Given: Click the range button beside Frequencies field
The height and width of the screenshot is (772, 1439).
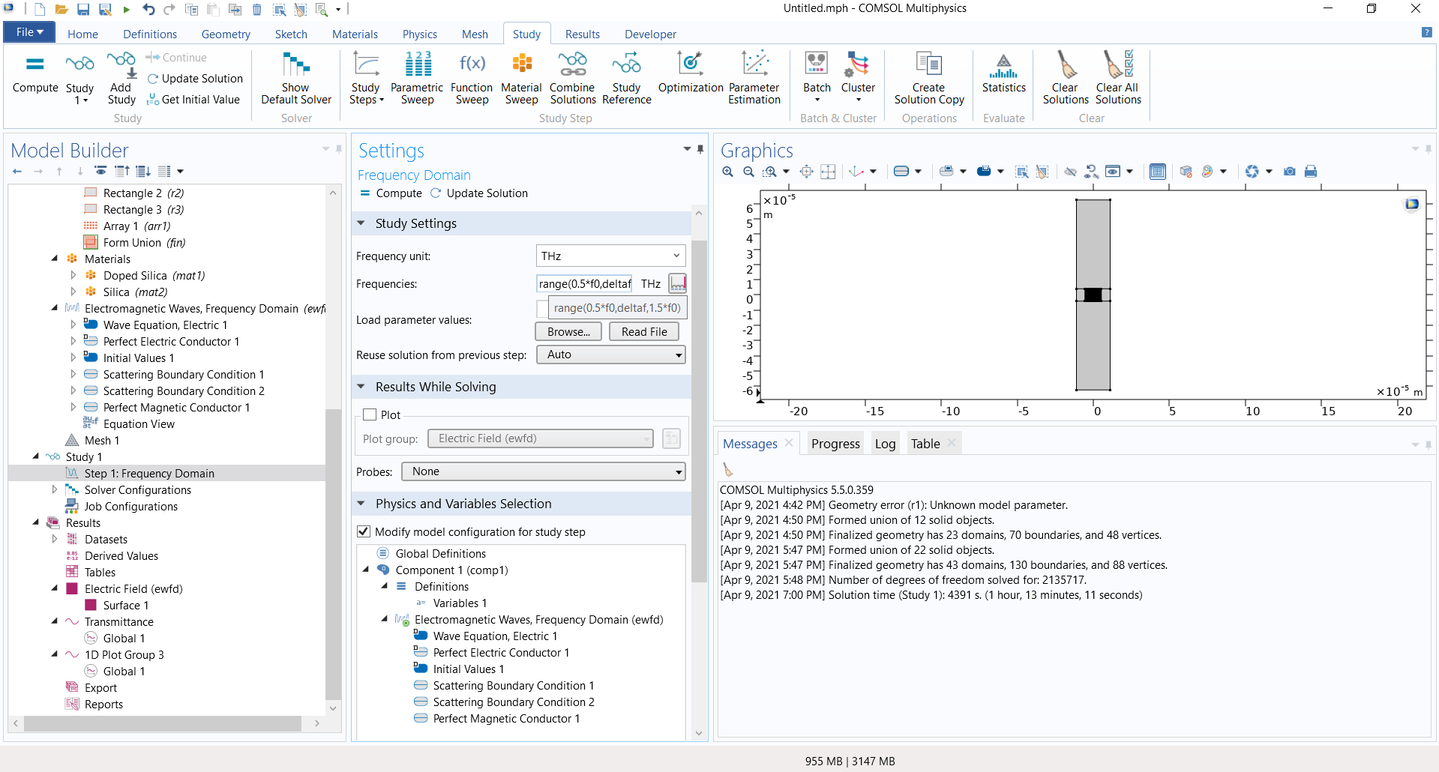Looking at the screenshot, I should (678, 283).
